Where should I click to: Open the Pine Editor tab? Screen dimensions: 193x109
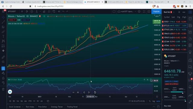click(x=43, y=107)
